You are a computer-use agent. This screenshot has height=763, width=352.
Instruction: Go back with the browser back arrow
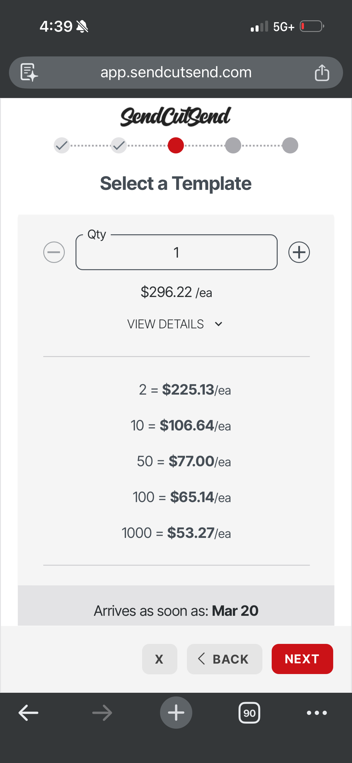point(28,713)
